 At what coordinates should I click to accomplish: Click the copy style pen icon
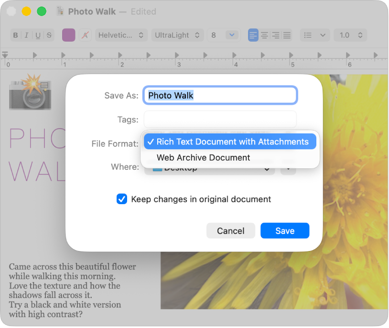click(x=85, y=34)
